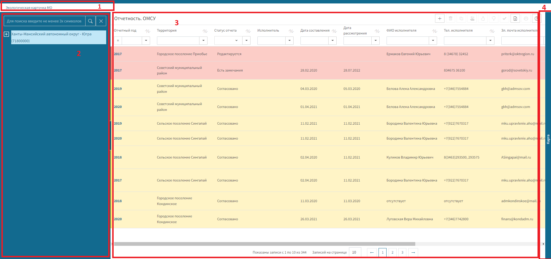Toggle sort on the Статус отчета column
The height and width of the screenshot is (259, 551).
tap(248, 31)
